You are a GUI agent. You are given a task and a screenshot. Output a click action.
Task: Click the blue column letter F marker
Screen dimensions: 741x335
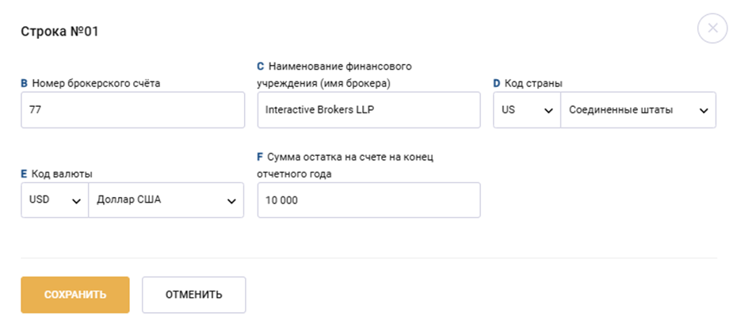[x=261, y=158]
